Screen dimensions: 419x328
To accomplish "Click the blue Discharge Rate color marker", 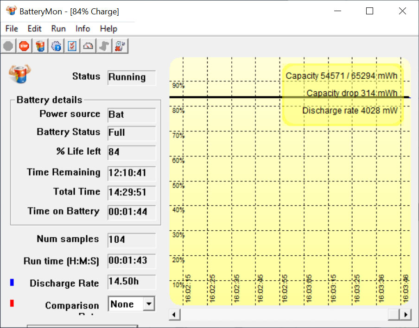I will point(12,283).
